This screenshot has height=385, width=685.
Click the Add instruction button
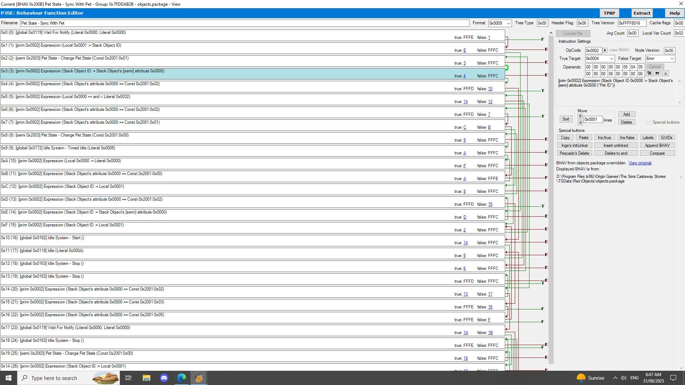point(626,114)
